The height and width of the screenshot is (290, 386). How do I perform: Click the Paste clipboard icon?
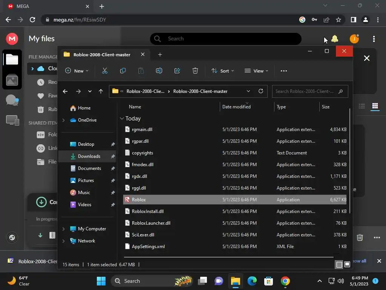[x=141, y=71]
